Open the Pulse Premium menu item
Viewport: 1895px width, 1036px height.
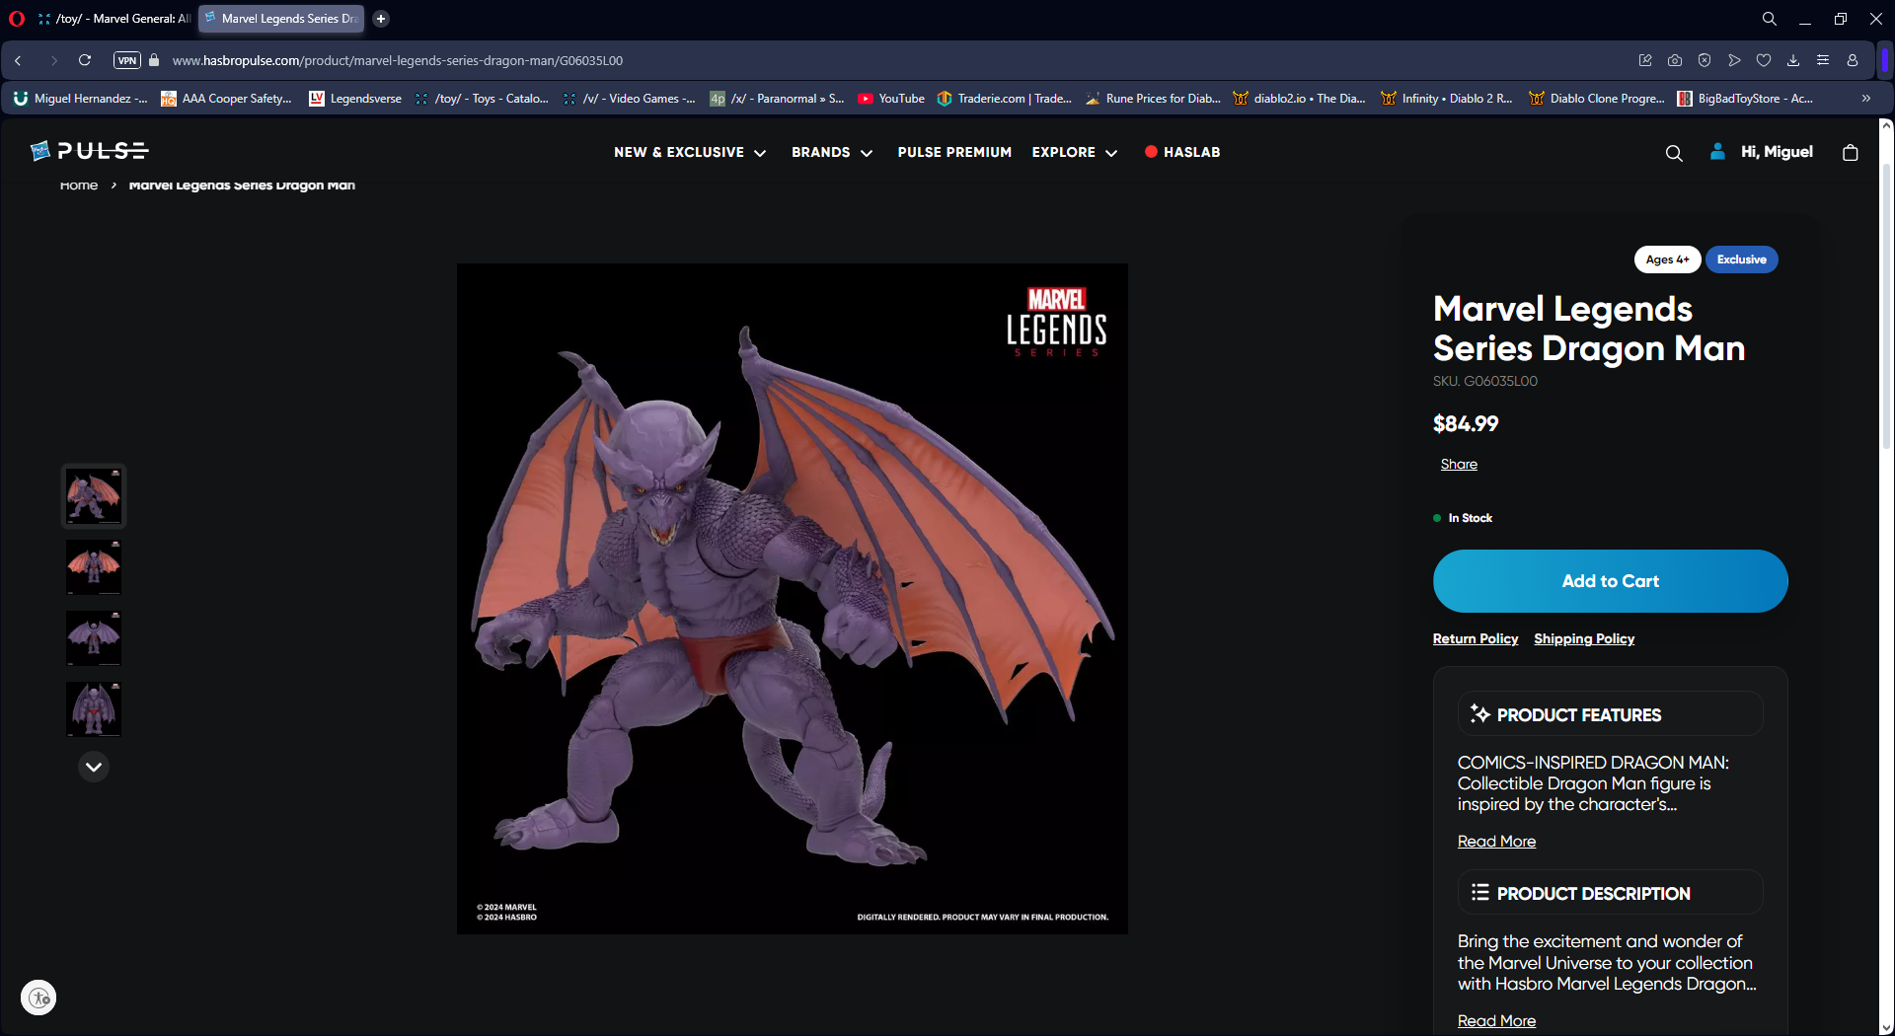[x=954, y=152]
